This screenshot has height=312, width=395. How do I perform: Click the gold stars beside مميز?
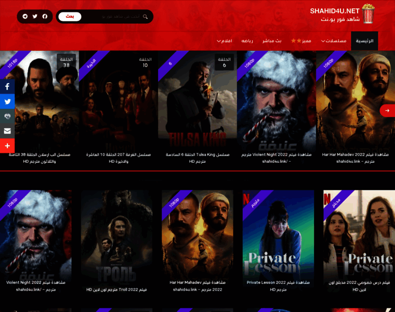(296, 41)
